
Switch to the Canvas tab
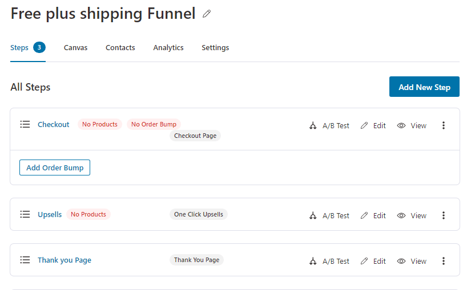click(x=75, y=48)
